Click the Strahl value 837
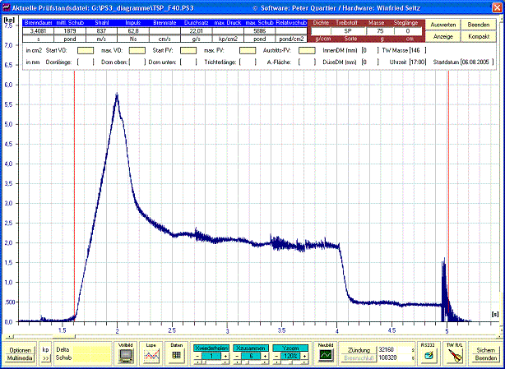 [101, 31]
